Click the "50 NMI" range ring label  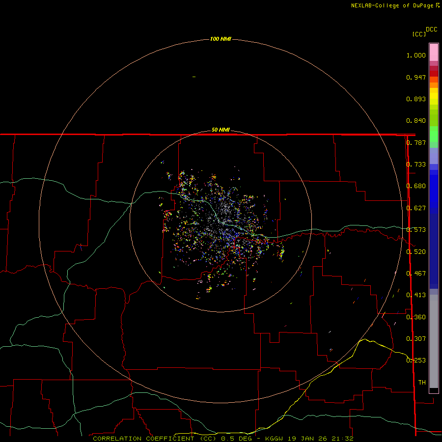tap(221, 130)
